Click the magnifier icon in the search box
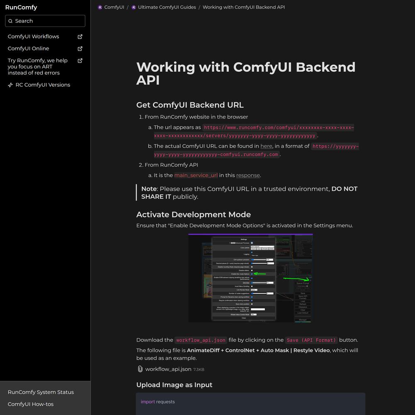Screen dimensions: 415x415 pyautogui.click(x=10, y=21)
